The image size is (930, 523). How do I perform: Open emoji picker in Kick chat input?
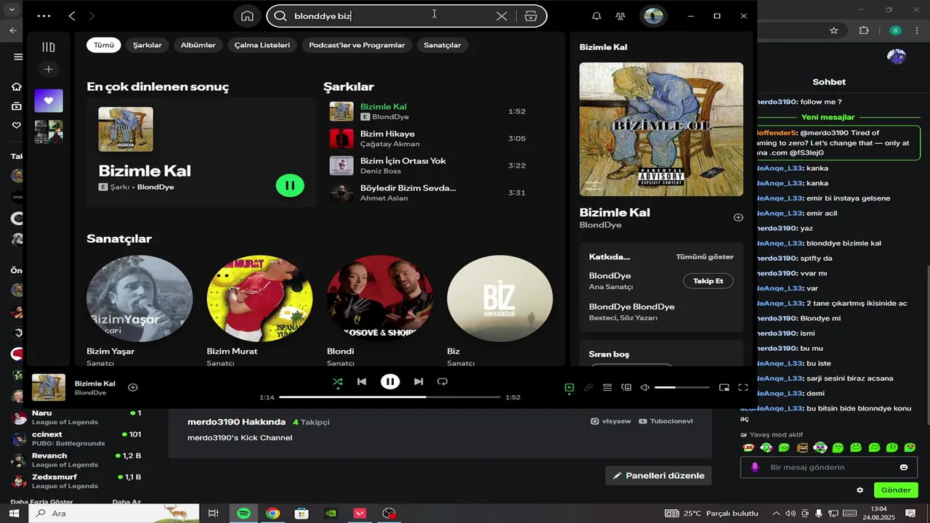coord(904,468)
